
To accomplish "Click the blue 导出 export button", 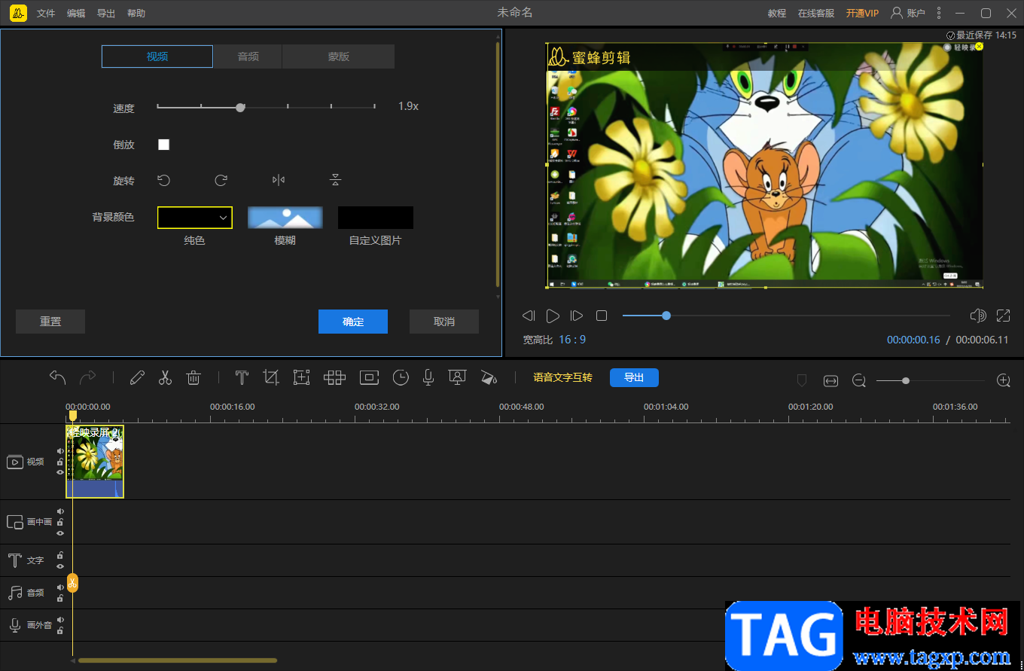I will tap(634, 377).
